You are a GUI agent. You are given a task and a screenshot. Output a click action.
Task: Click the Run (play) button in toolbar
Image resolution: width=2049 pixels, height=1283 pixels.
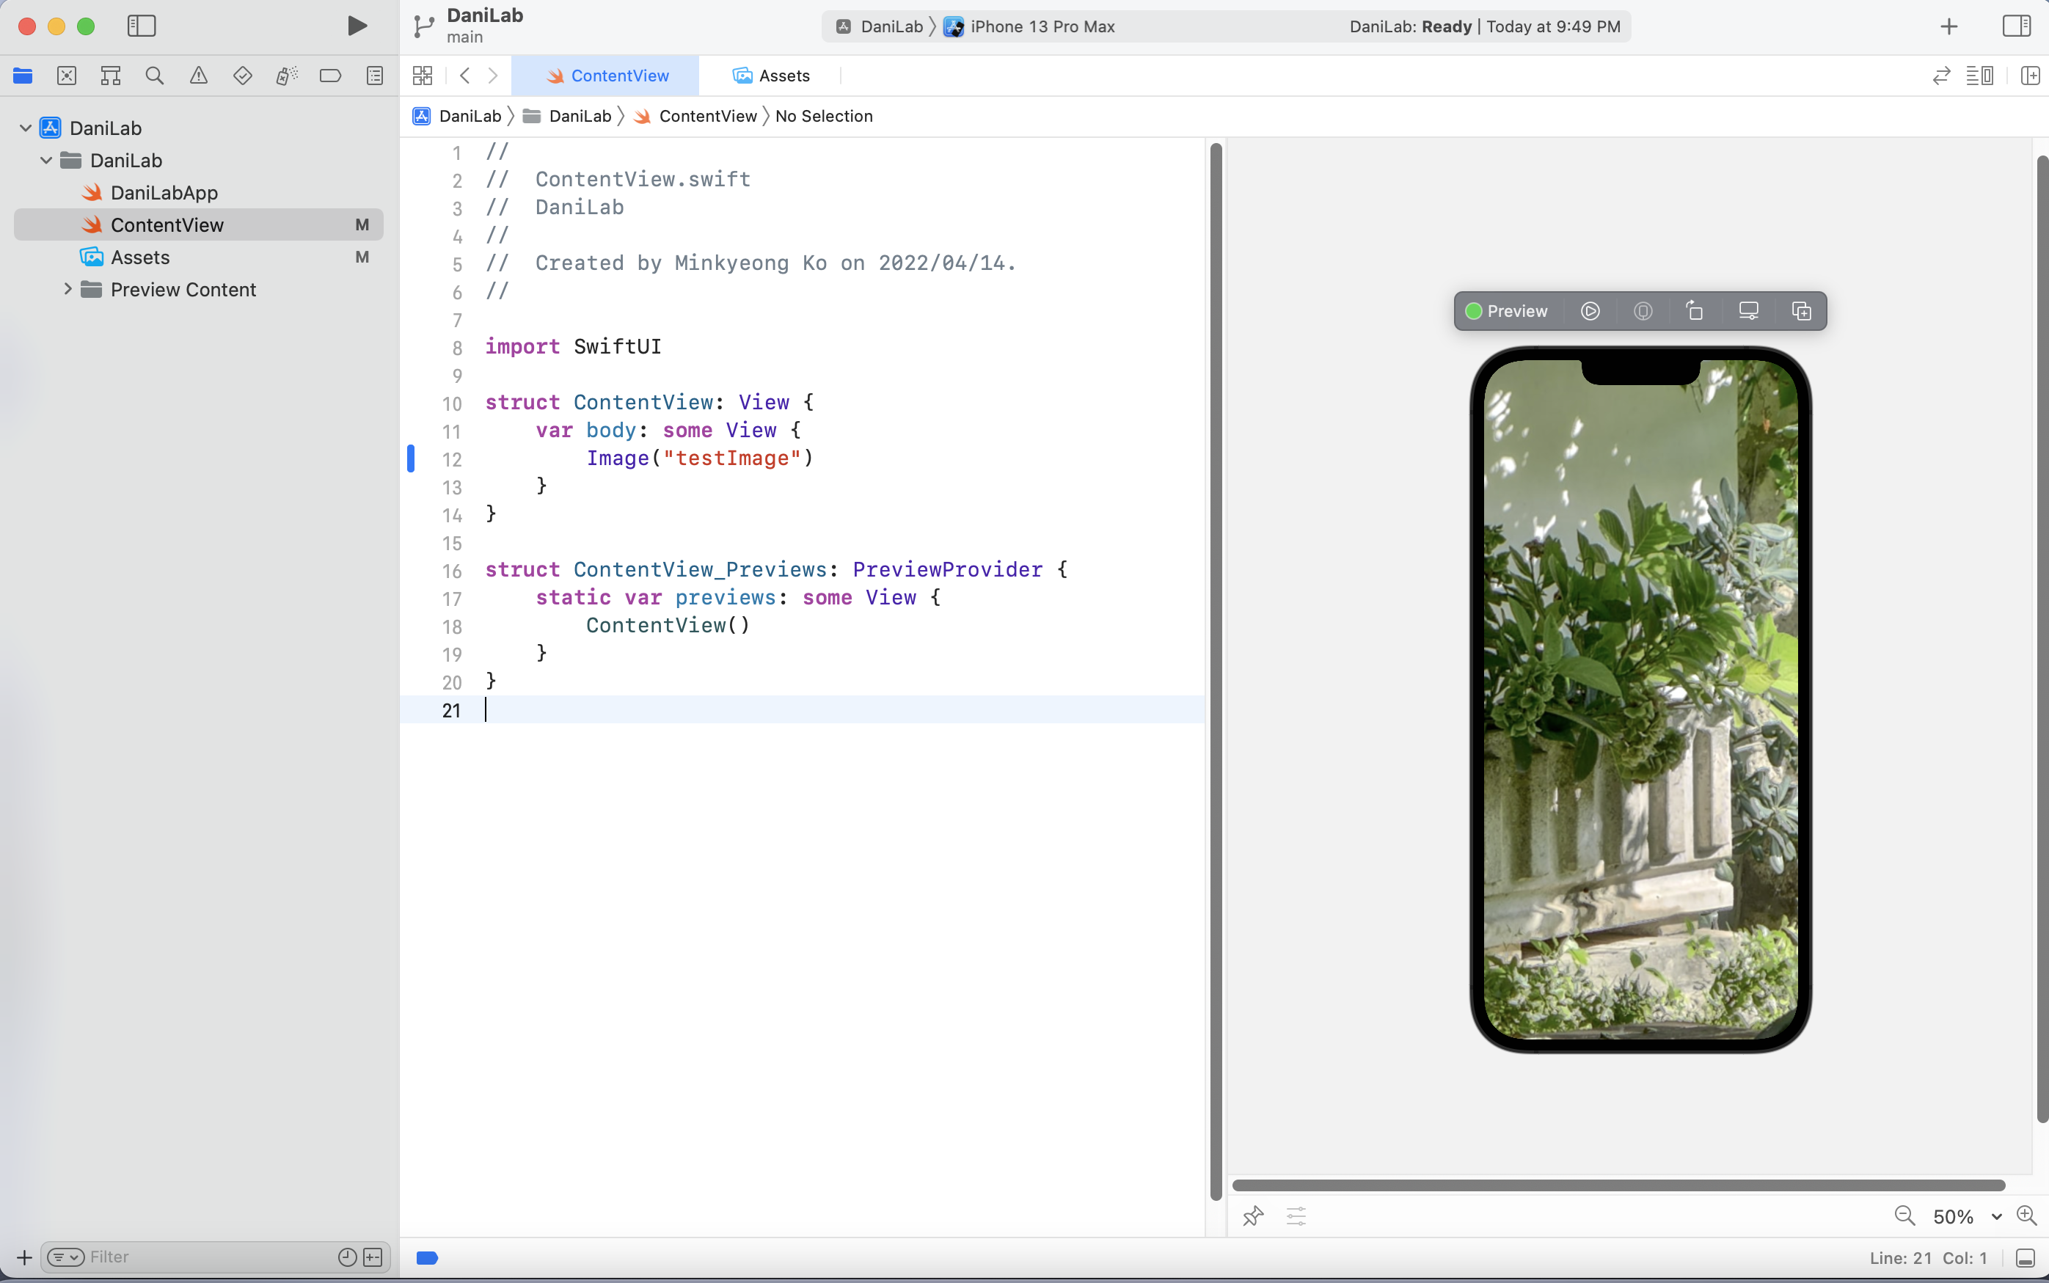coord(357,26)
